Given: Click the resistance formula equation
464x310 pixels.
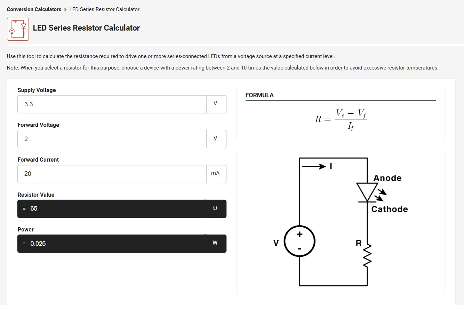Looking at the screenshot, I should pos(341,120).
